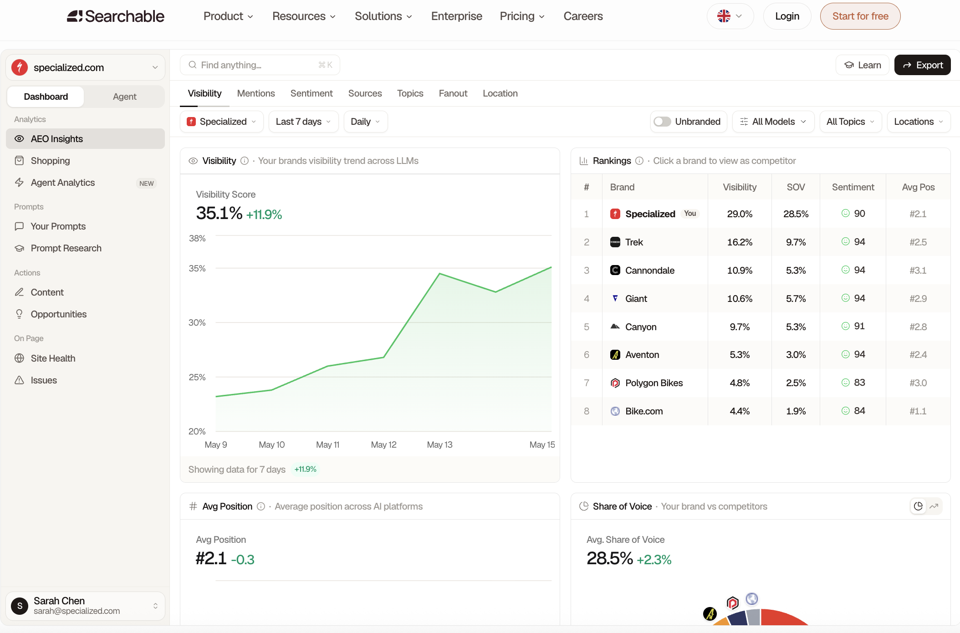This screenshot has height=633, width=960.
Task: Toggle the Unbranded switch
Action: [662, 122]
